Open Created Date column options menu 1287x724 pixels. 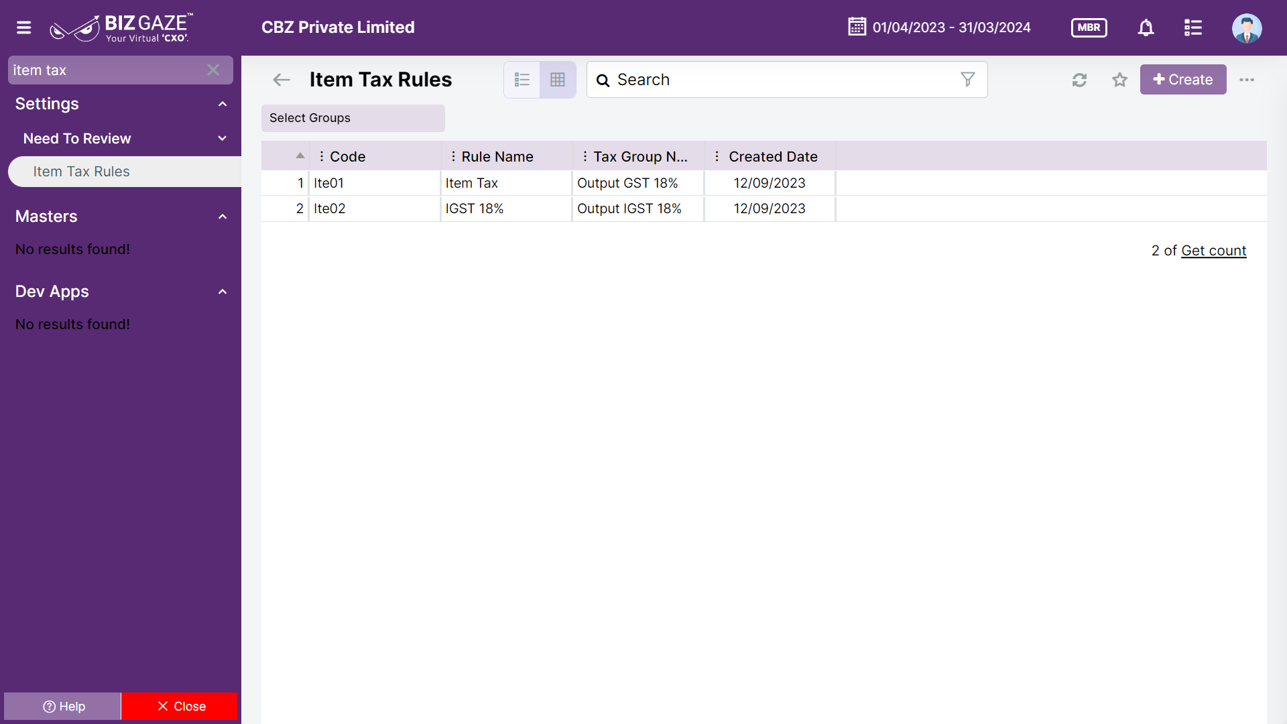pos(717,156)
